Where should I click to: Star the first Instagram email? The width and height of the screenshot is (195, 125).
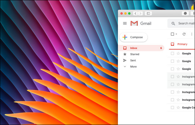[x=178, y=77]
